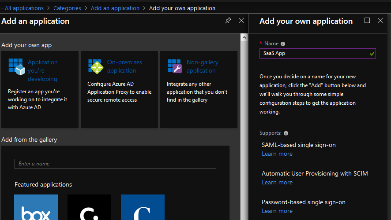Open Non-gallery application link

203,66
